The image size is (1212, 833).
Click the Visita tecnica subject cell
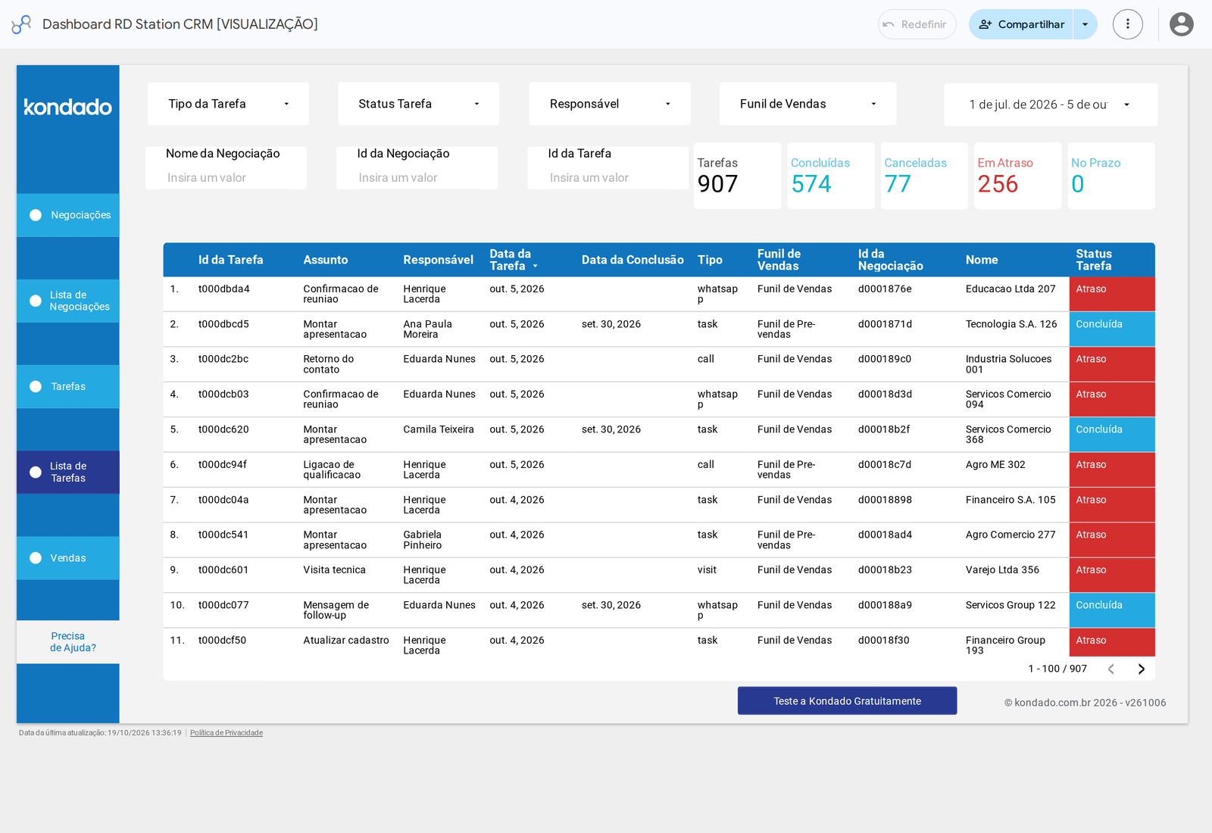pyautogui.click(x=334, y=570)
